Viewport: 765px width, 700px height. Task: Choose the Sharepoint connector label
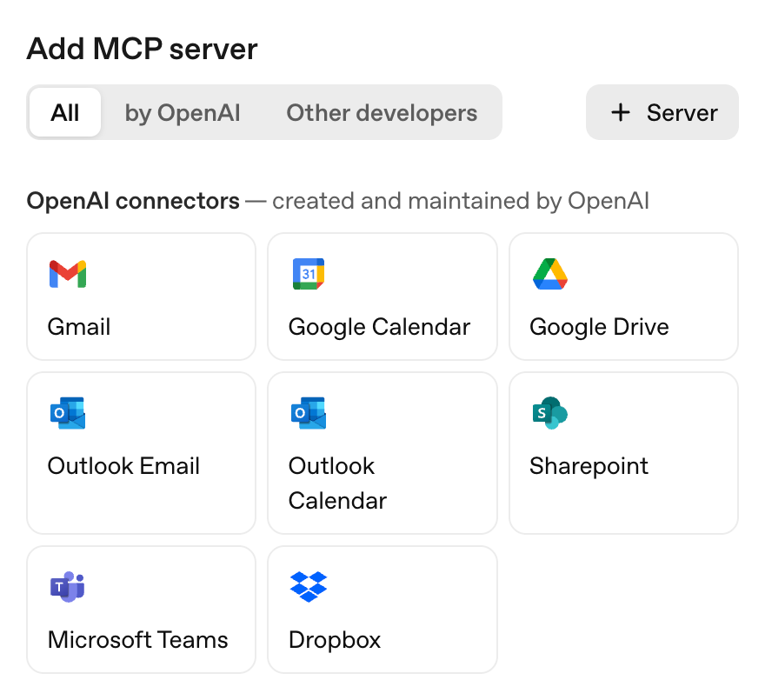589,466
